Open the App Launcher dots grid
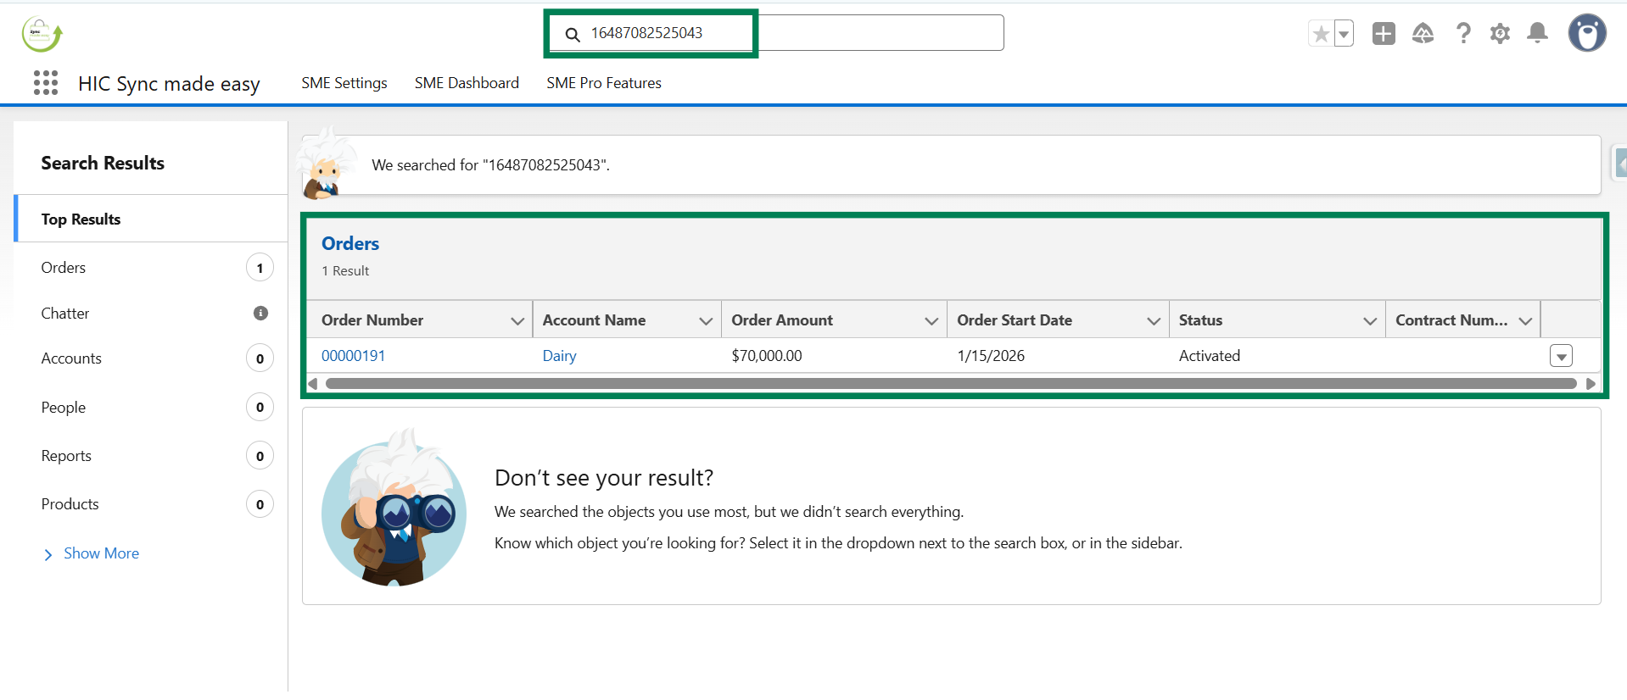This screenshot has height=700, width=1627. tap(46, 82)
